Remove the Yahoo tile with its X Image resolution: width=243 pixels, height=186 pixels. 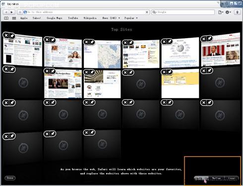pyautogui.click(x=47, y=40)
